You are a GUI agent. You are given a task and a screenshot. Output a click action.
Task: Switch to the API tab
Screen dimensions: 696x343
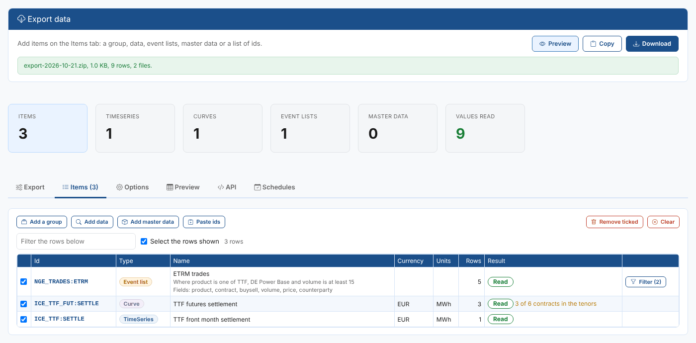click(x=227, y=187)
